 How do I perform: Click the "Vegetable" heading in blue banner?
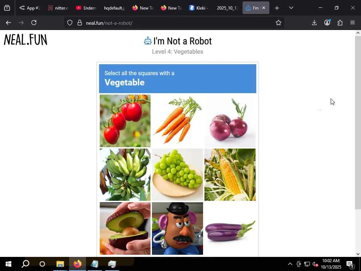click(x=124, y=83)
